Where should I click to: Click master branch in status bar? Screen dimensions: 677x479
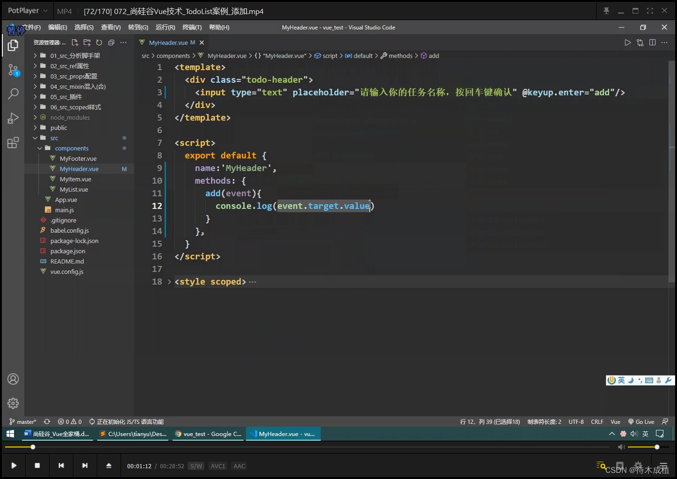tap(22, 422)
